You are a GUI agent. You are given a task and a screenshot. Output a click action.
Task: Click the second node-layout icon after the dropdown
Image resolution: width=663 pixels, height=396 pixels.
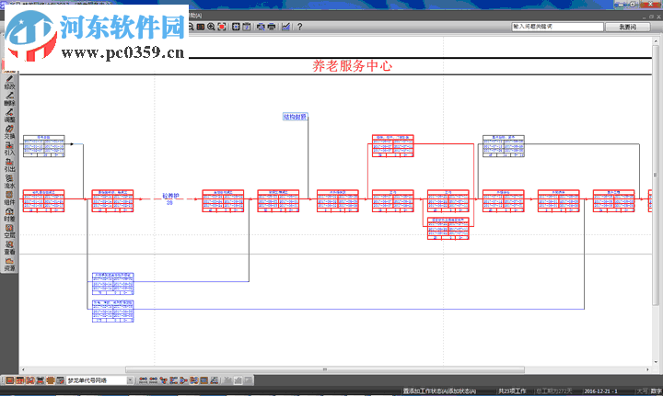pyautogui.click(x=154, y=380)
